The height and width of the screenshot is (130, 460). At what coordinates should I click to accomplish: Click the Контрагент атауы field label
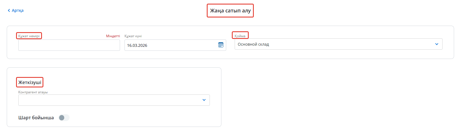pos(33,92)
